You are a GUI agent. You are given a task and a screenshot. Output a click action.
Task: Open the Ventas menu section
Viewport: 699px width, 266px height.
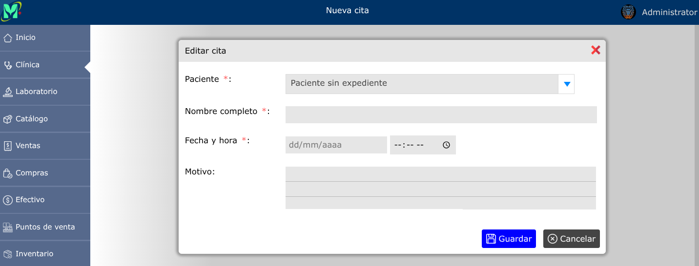(45, 146)
